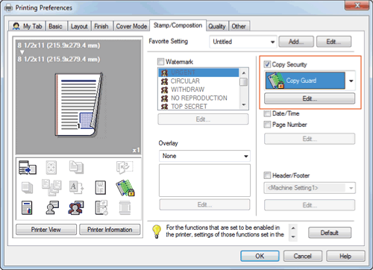Turn on the Header/Footer checkbox

point(267,175)
